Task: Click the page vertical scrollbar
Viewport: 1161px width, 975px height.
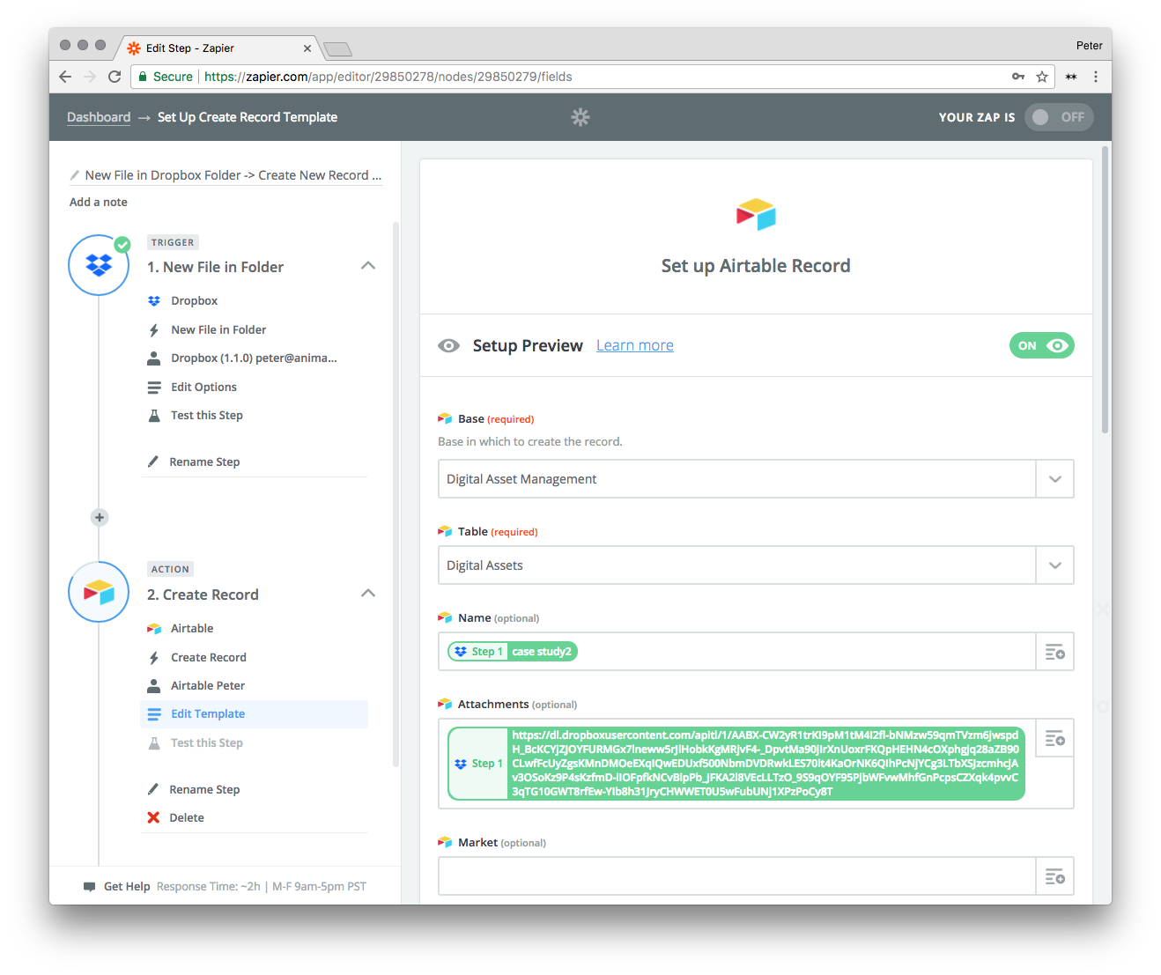Action: click(1106, 291)
